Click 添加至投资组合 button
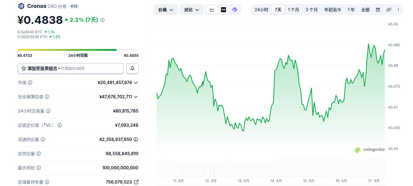 [70, 68]
